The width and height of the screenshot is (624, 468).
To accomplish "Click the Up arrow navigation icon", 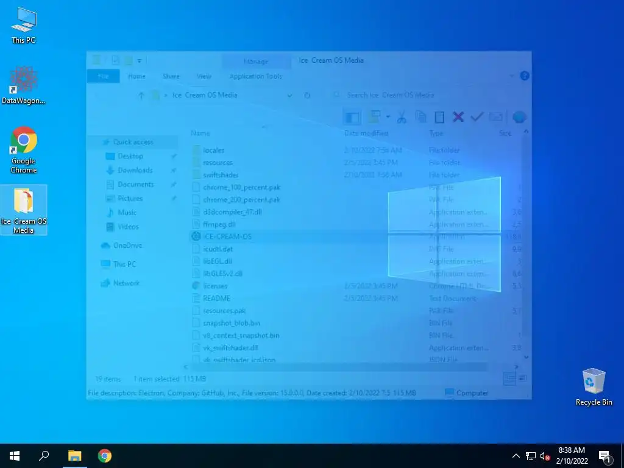I will pos(141,96).
